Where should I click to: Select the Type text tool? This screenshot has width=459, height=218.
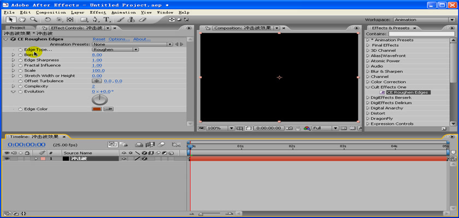point(107,20)
